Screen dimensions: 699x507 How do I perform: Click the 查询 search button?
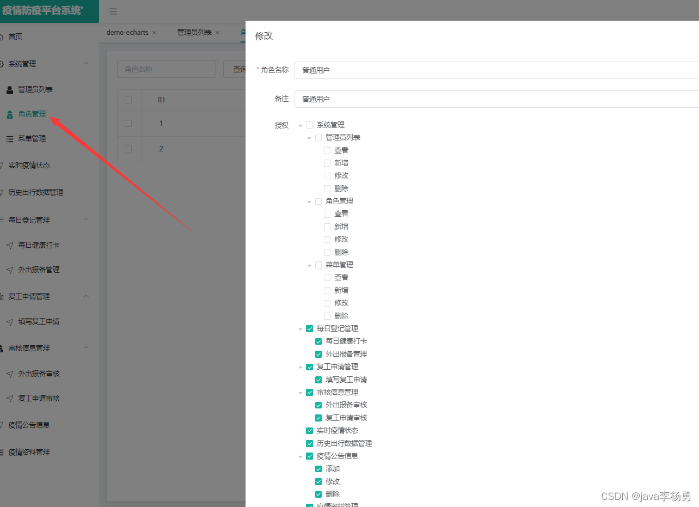240,69
